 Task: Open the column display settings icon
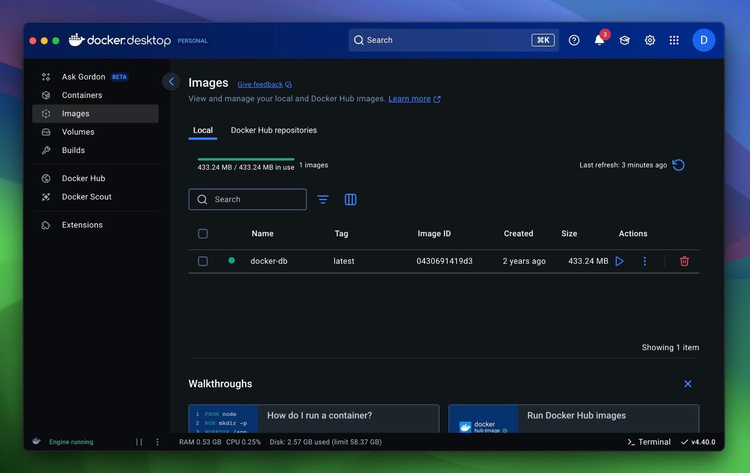(350, 199)
